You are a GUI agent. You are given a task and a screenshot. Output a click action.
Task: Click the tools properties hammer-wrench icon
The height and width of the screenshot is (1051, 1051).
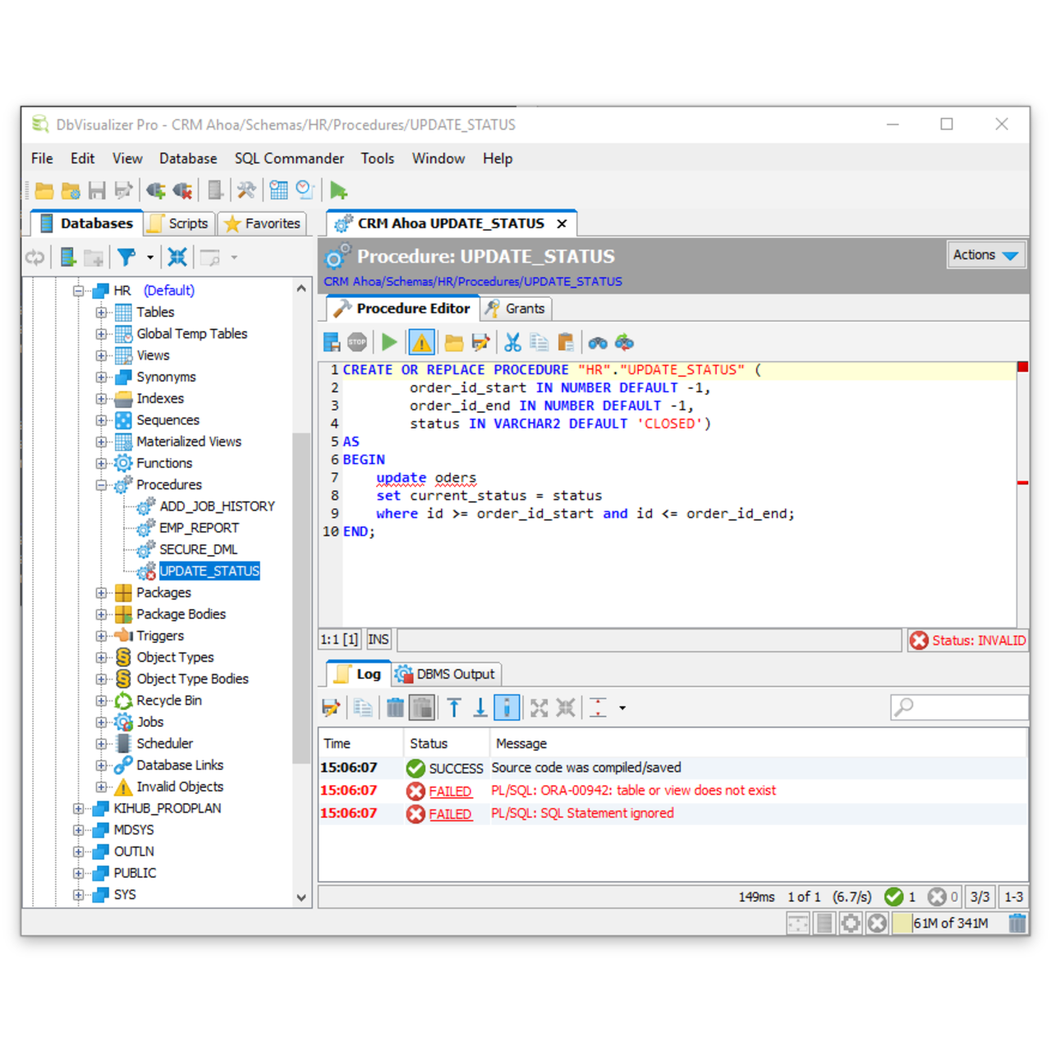click(246, 190)
